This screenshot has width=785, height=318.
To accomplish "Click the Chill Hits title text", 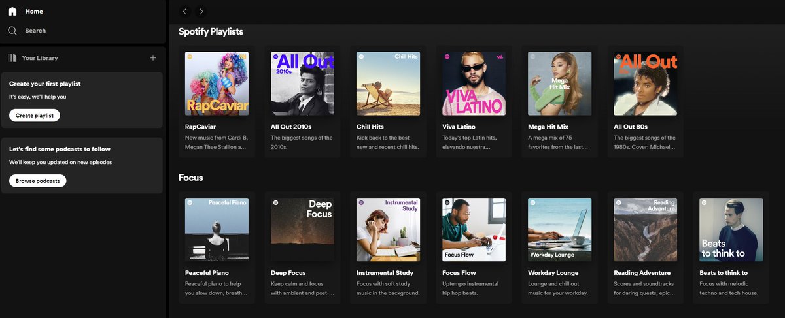I will pyautogui.click(x=372, y=127).
